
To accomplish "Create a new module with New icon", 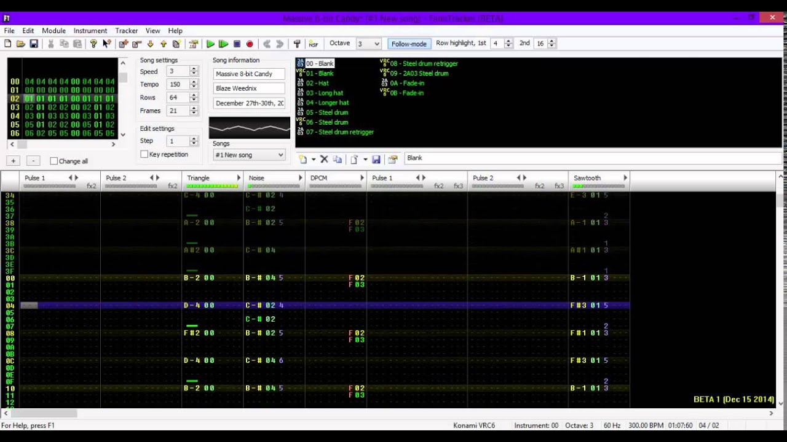I will coord(7,44).
